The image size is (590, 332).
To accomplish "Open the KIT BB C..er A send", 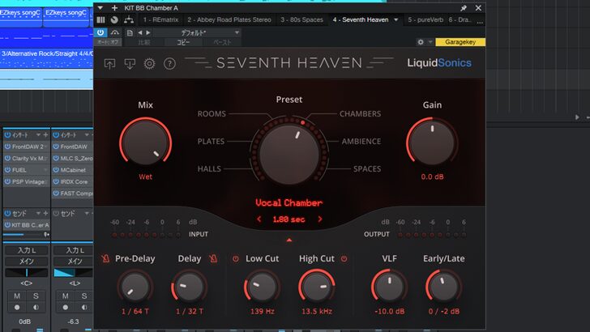I will click(x=26, y=225).
